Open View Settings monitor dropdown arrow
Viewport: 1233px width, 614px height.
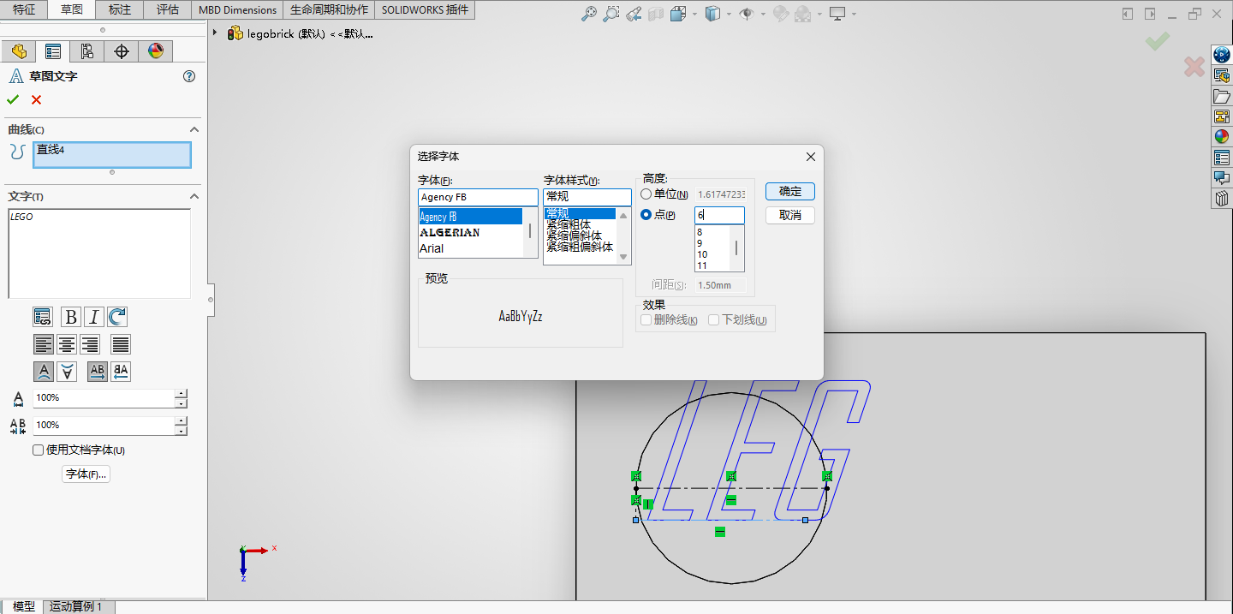click(853, 14)
